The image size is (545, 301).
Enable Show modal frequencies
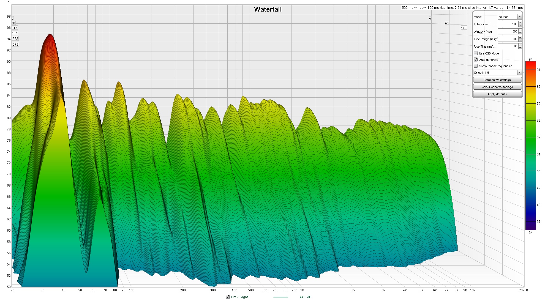[x=476, y=66]
